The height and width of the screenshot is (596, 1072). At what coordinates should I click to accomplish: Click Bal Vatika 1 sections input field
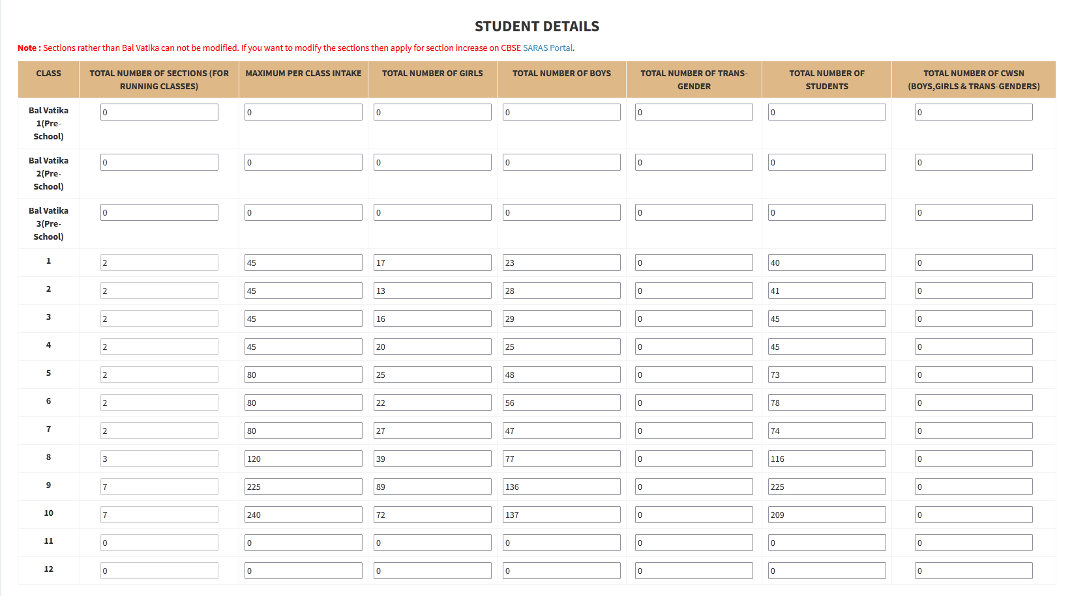point(159,112)
